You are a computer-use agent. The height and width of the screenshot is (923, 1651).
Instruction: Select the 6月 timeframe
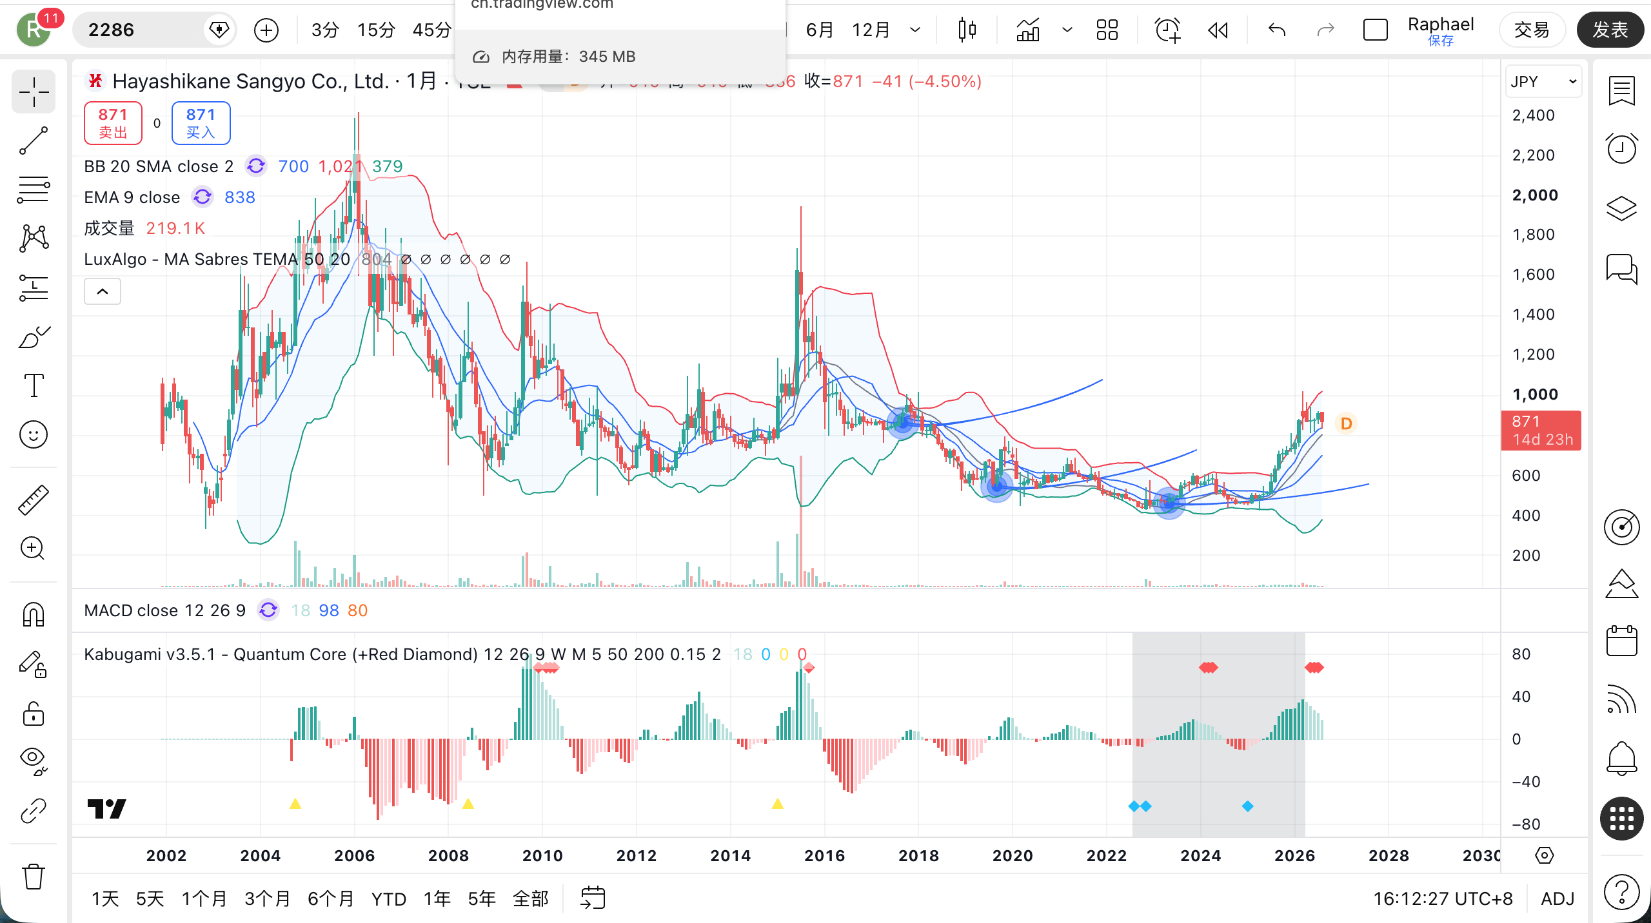click(x=820, y=30)
